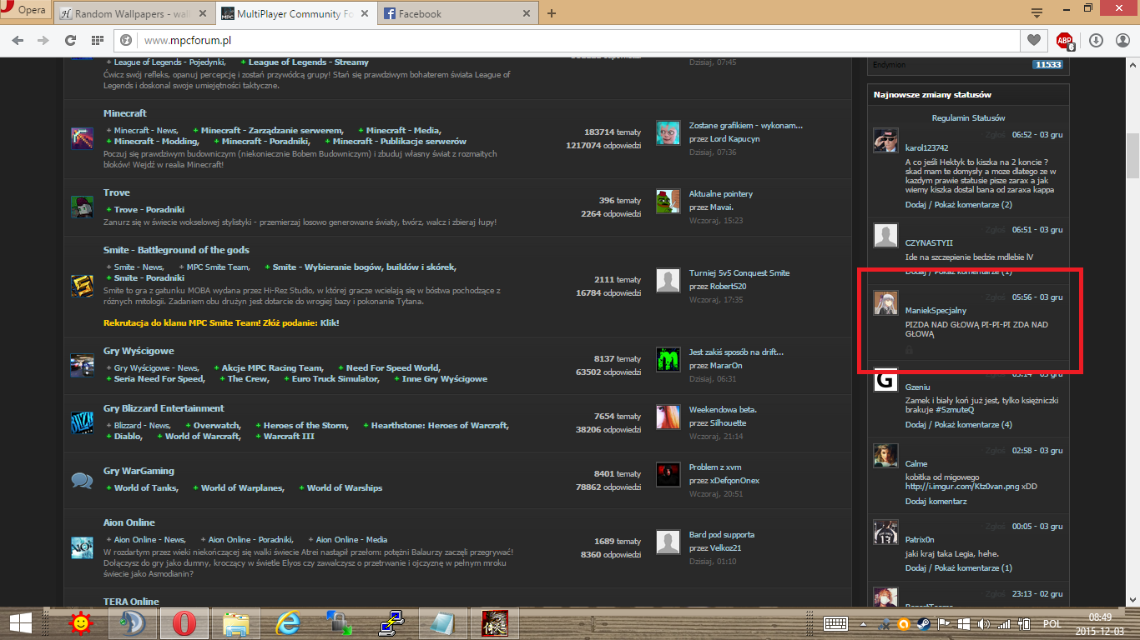Open the Windows Start button
This screenshot has height=640, width=1140.
pos(20,622)
